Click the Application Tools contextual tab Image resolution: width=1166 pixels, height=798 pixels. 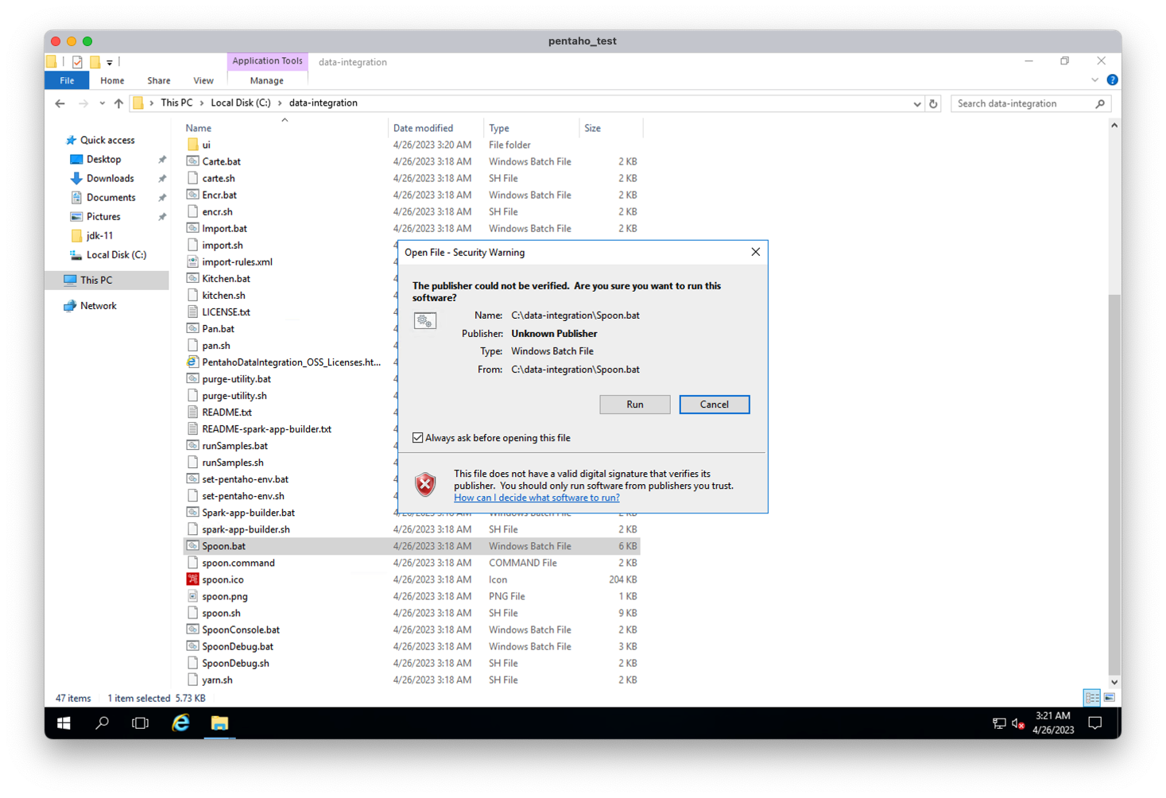coord(267,61)
